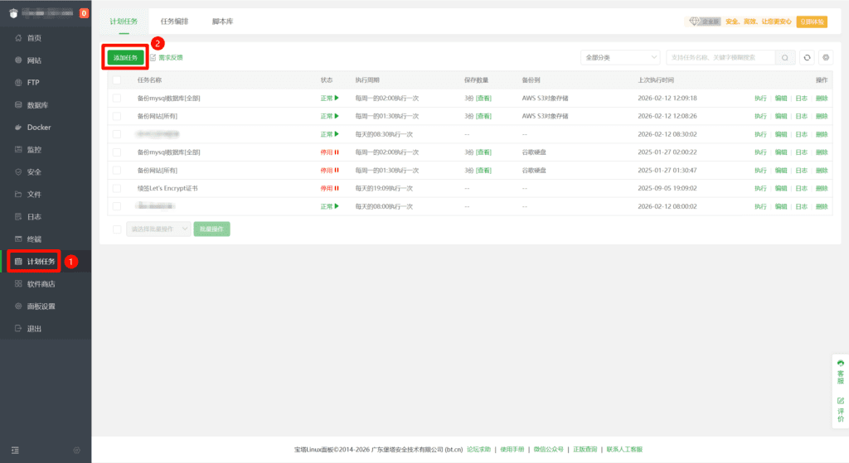
Task: Check the 续签Let's Encrypt证书 task checkbox
Action: (117, 188)
